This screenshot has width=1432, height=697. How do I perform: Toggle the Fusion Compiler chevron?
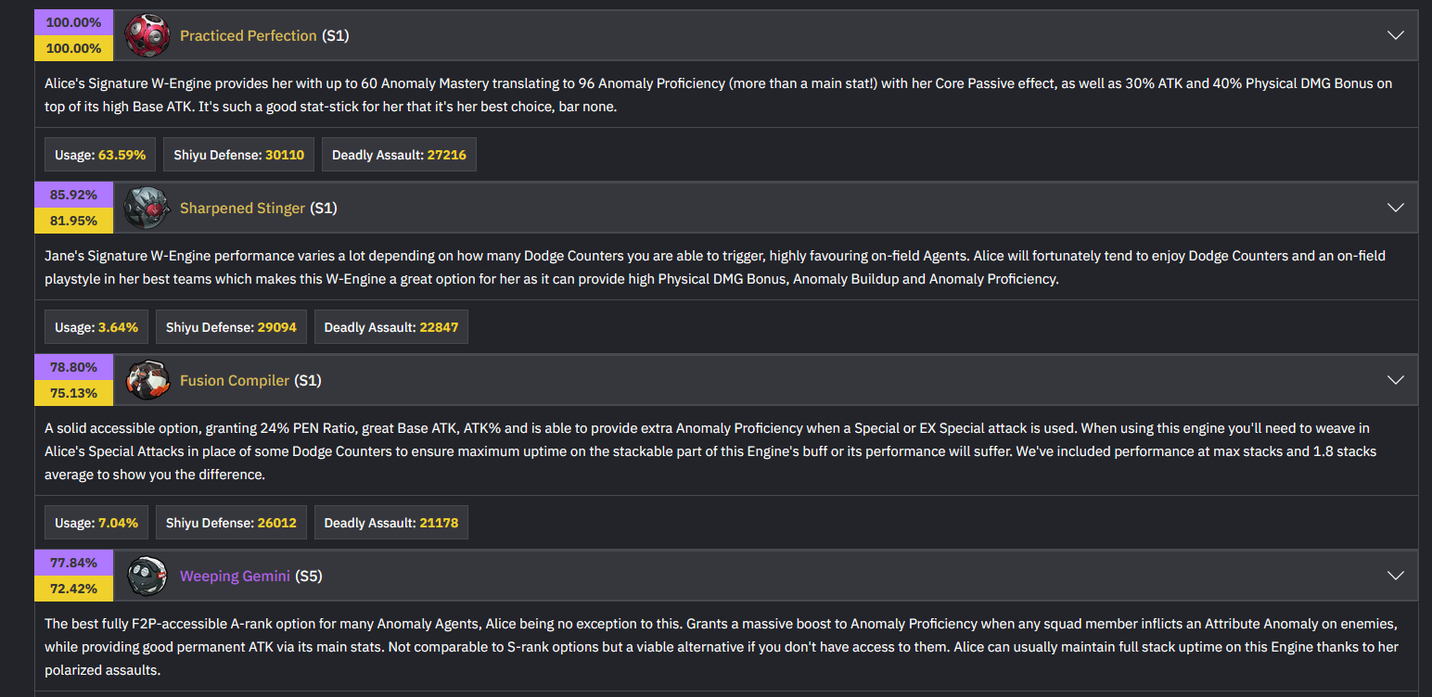1395,380
